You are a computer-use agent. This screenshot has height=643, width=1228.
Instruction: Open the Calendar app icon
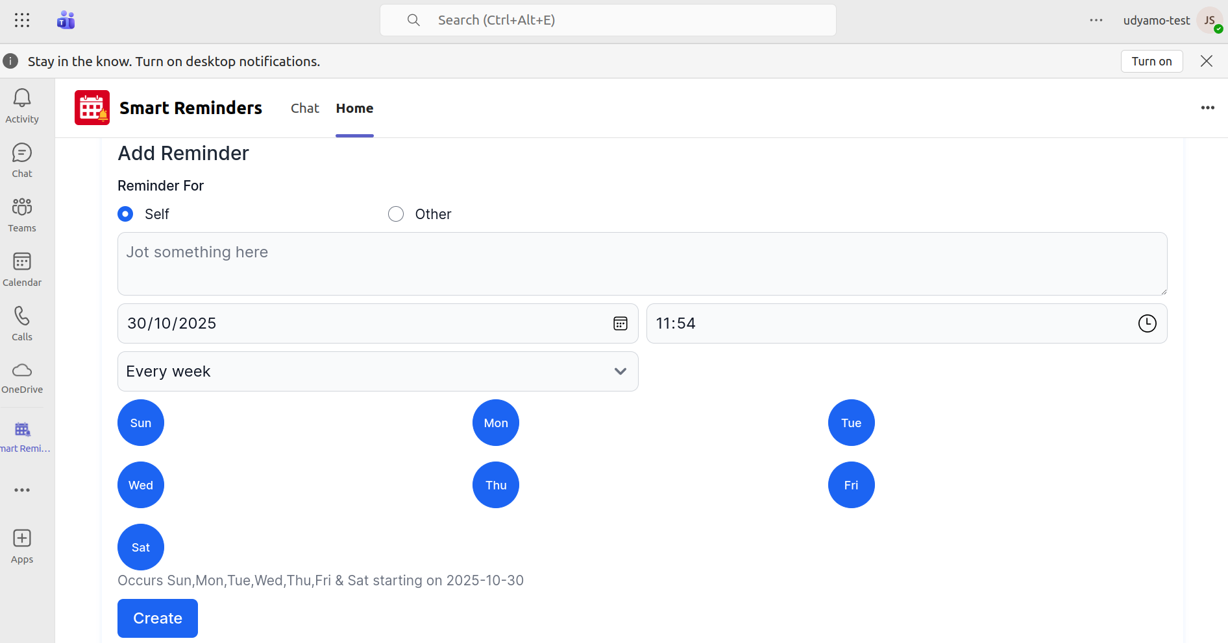pyautogui.click(x=22, y=269)
